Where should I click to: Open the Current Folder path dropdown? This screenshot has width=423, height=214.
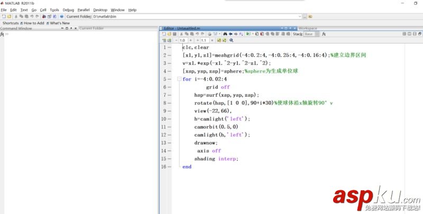pyautogui.click(x=300, y=16)
